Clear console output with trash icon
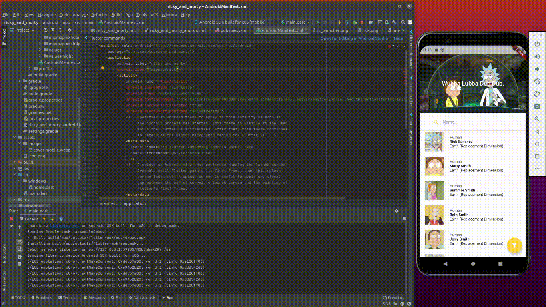Screen dimensions: 546x307 [x=20, y=264]
